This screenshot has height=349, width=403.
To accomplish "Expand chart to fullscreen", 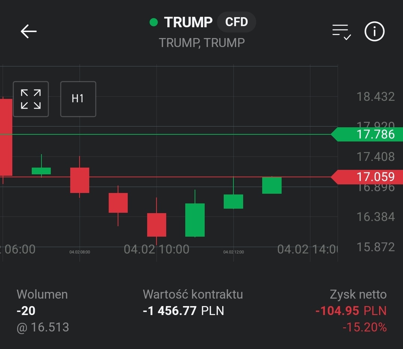I will [x=31, y=99].
